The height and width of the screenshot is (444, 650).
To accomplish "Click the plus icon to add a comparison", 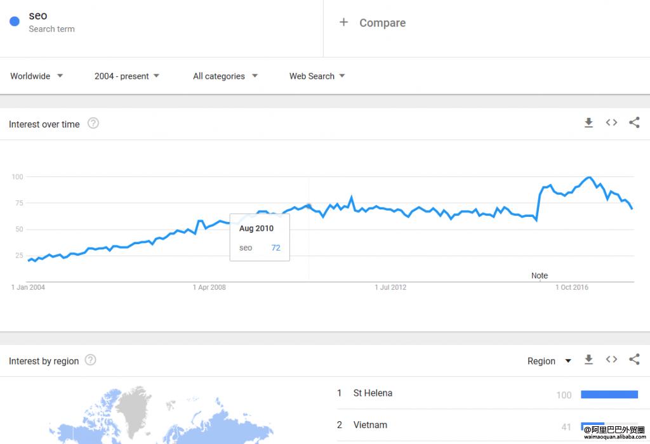I will point(343,23).
